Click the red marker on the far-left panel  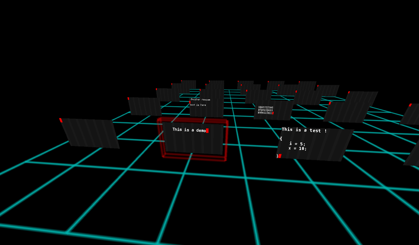(x=61, y=120)
